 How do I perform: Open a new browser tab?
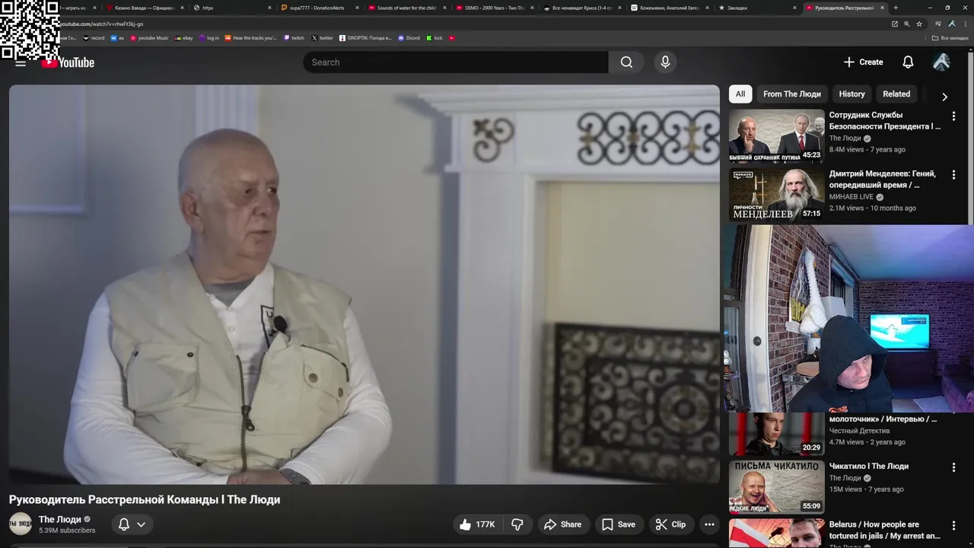click(x=896, y=8)
